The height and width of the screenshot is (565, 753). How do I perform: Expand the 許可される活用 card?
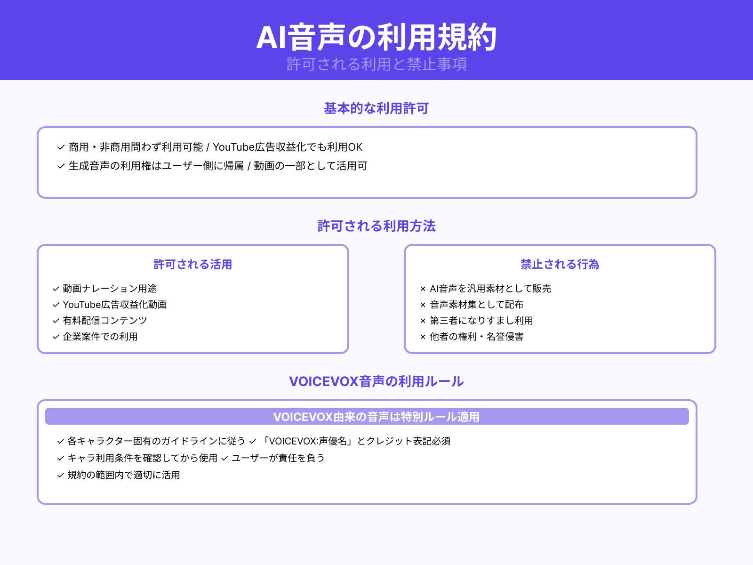pos(192,265)
